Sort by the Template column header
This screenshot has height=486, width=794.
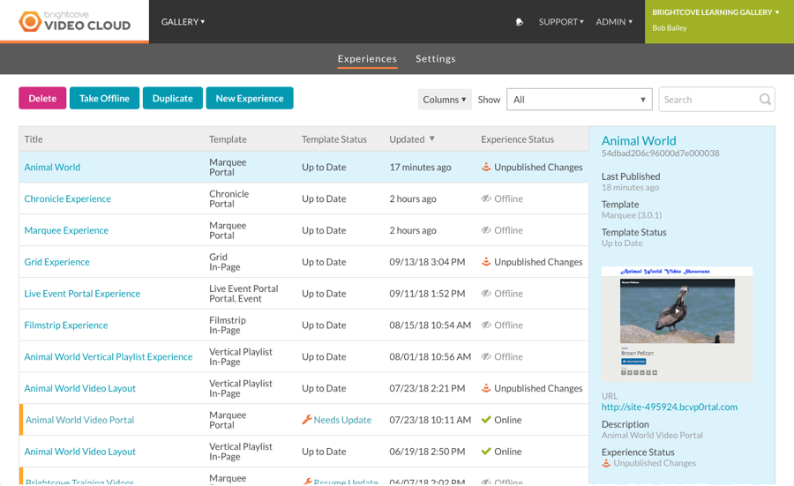[x=228, y=139]
